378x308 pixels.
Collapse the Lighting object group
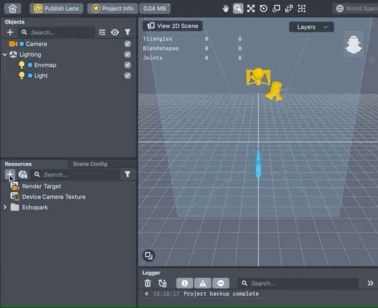pos(5,54)
